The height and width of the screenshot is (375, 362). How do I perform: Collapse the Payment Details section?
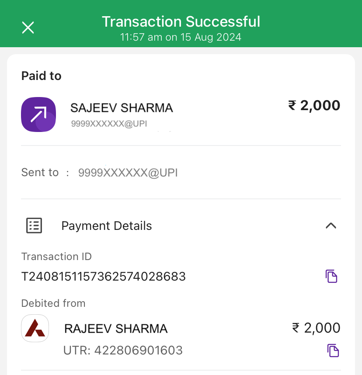click(x=331, y=226)
